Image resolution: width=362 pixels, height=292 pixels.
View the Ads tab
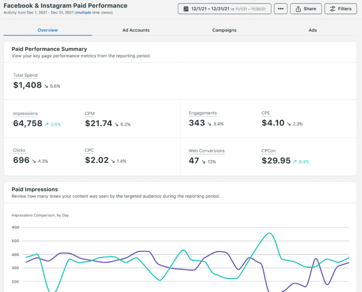312,30
